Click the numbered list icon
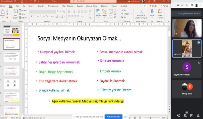 pos(74,12)
